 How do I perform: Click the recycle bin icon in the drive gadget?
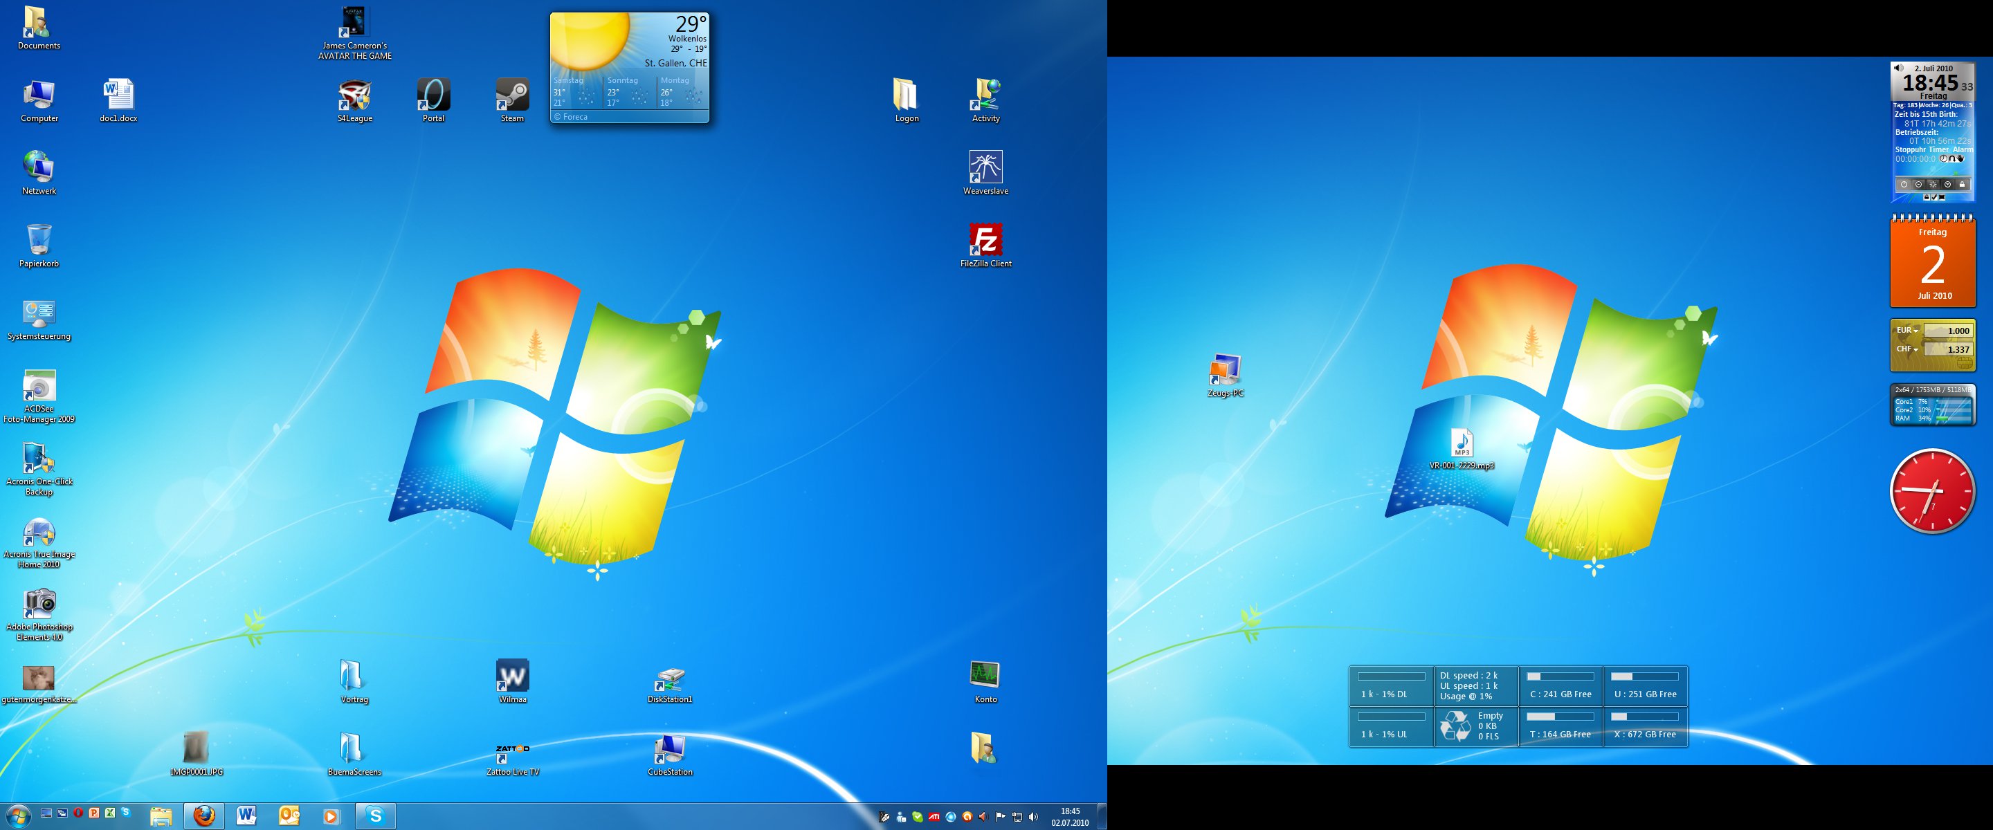(1455, 726)
